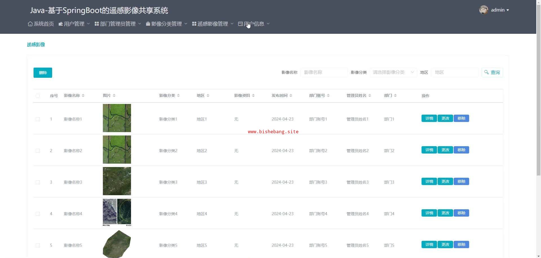Image resolution: width=541 pixels, height=258 pixels.
Task: Click sort icon on 管理员姓名 column
Action: (x=370, y=96)
